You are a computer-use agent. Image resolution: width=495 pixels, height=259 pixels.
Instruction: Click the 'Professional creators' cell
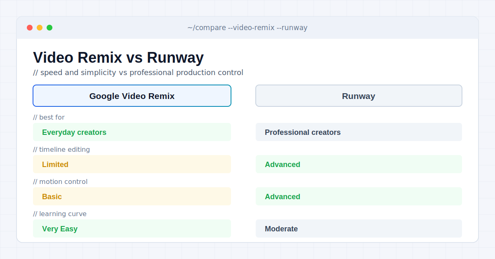[x=358, y=132]
